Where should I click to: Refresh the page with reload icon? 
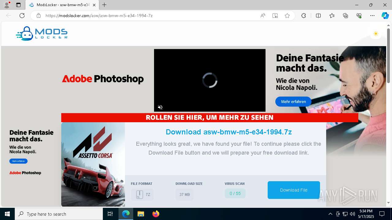click(x=22, y=16)
